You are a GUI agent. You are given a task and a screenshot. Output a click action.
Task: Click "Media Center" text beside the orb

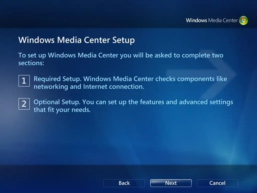[x=223, y=20]
